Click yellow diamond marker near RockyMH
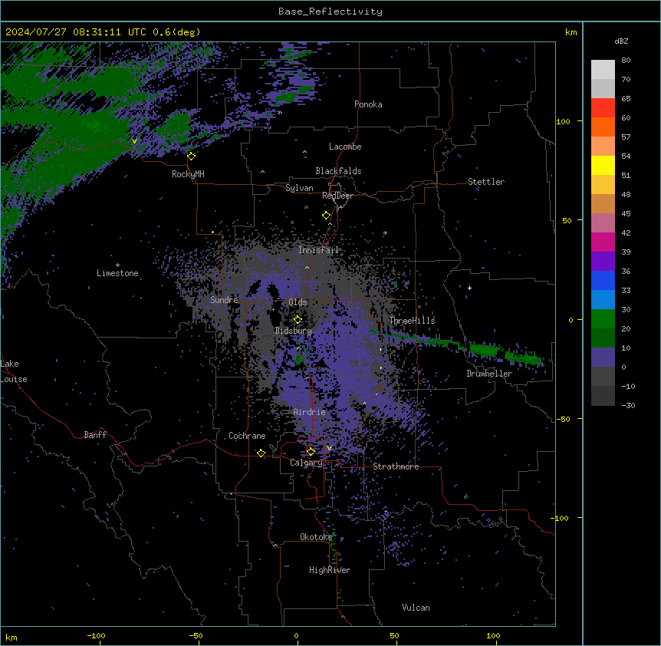661x646 pixels. [192, 156]
